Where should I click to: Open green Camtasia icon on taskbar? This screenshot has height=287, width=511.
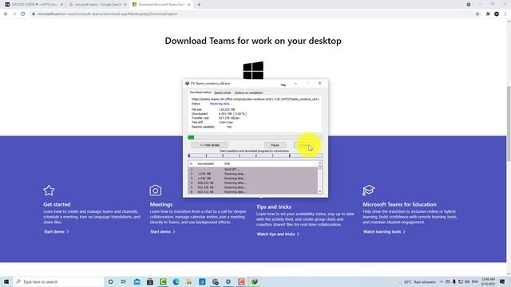(x=163, y=281)
